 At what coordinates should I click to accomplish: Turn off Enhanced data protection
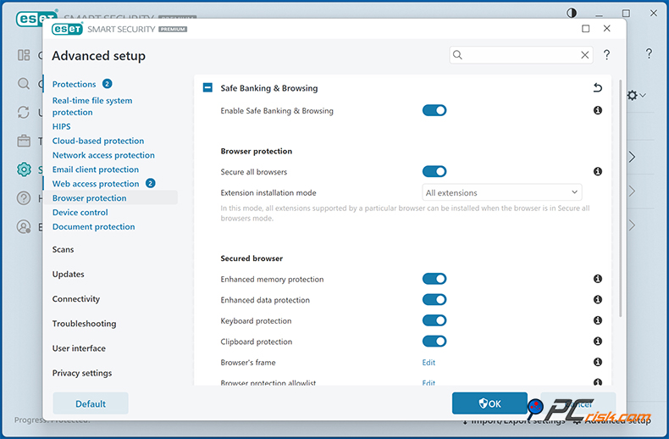434,300
